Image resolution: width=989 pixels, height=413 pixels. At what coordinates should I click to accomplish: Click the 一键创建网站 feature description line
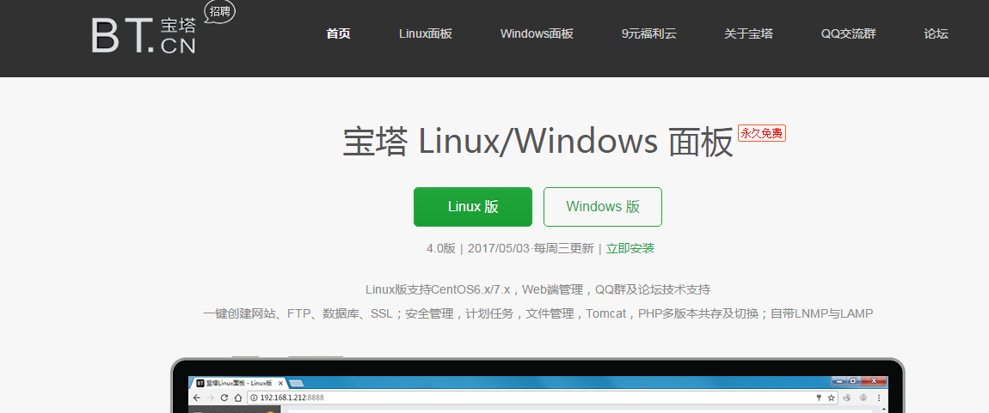pyautogui.click(x=538, y=313)
